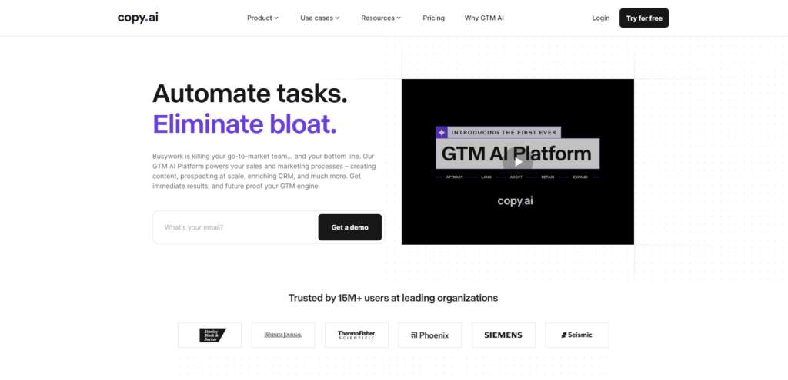Screen dimensions: 788x380
Task: Expand the Use cases menu
Action: pyautogui.click(x=319, y=18)
